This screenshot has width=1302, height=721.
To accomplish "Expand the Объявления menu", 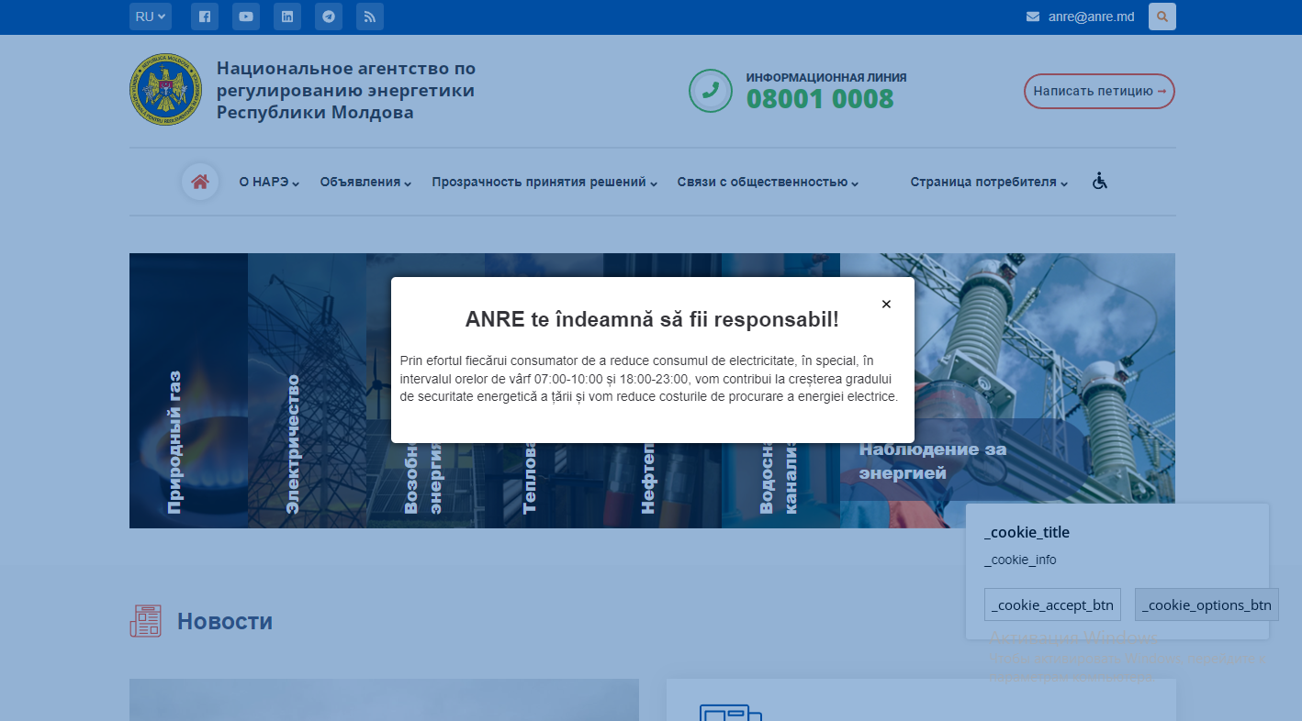I will [365, 183].
